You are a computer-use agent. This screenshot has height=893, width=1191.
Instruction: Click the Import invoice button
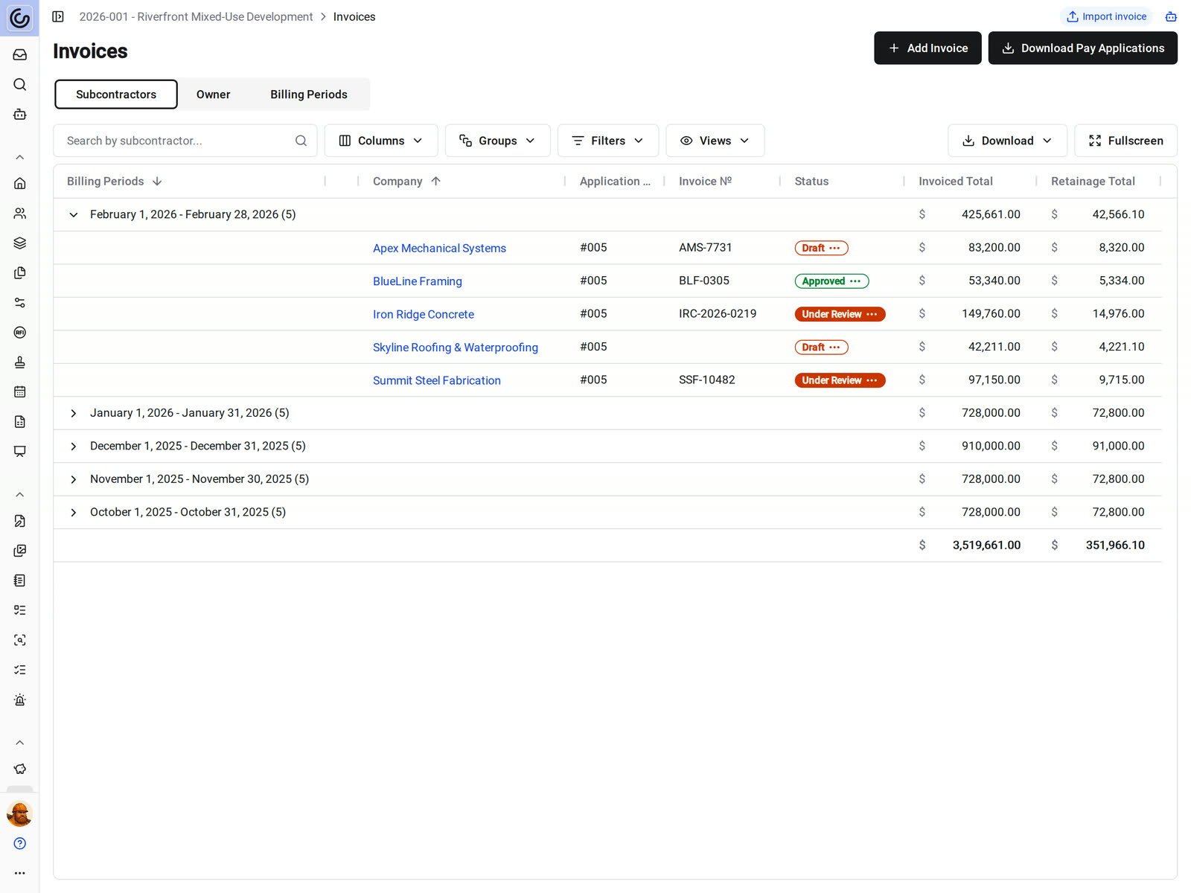coord(1106,16)
